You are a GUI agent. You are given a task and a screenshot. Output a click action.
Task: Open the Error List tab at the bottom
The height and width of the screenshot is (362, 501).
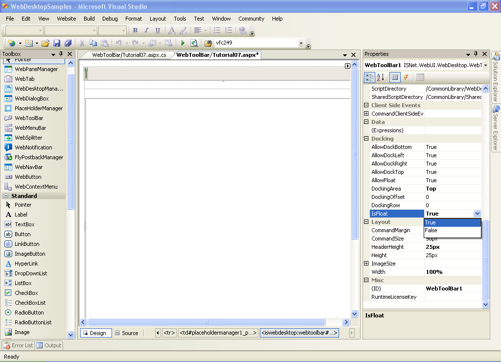18,345
